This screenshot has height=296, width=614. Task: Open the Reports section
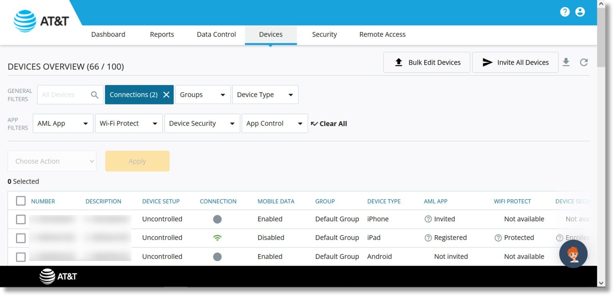click(x=162, y=34)
